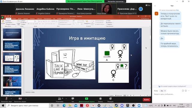Open File Explorer from the taskbar
Screen dimensions: 192x108
70,105
